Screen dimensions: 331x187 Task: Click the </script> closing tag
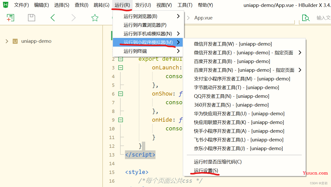[140, 155]
